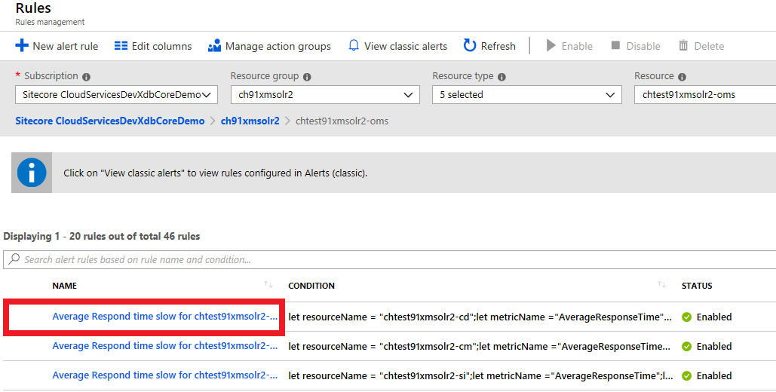The image size is (776, 392).
Task: Go to ch91xmsolr2 breadcrumb link
Action: (250, 121)
